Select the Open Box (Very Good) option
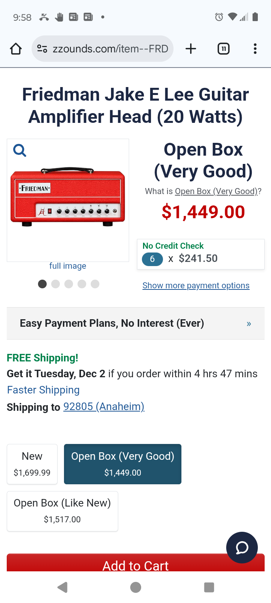This screenshot has width=271, height=603. tap(122, 464)
